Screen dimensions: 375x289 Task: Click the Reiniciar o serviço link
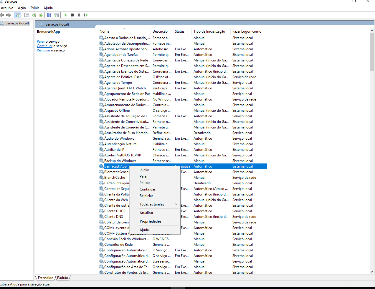(x=43, y=50)
